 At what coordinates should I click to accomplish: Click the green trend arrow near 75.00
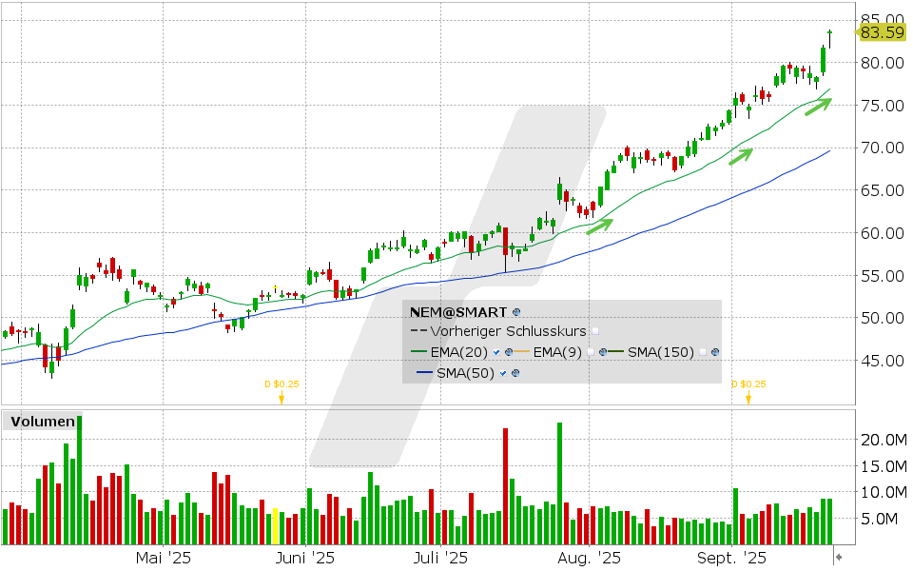tap(817, 107)
